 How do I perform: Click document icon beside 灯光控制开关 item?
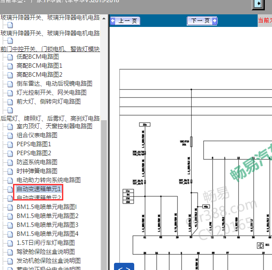pos(10,93)
